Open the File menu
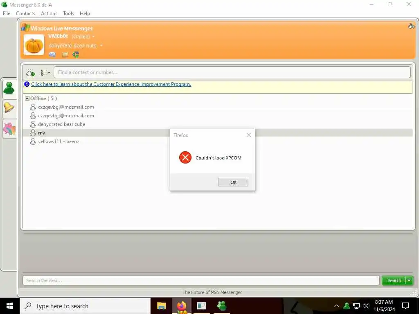This screenshot has width=419, height=314. pyautogui.click(x=7, y=13)
